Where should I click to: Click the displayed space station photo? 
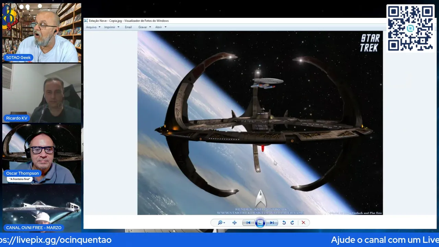pos(260,123)
